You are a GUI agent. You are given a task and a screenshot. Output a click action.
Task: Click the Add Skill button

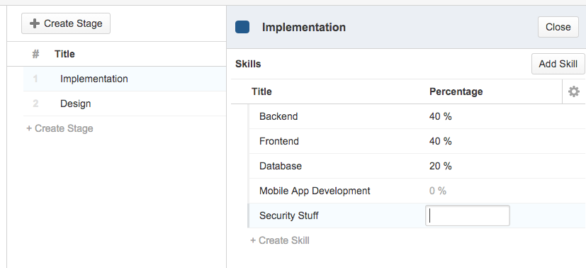point(558,64)
